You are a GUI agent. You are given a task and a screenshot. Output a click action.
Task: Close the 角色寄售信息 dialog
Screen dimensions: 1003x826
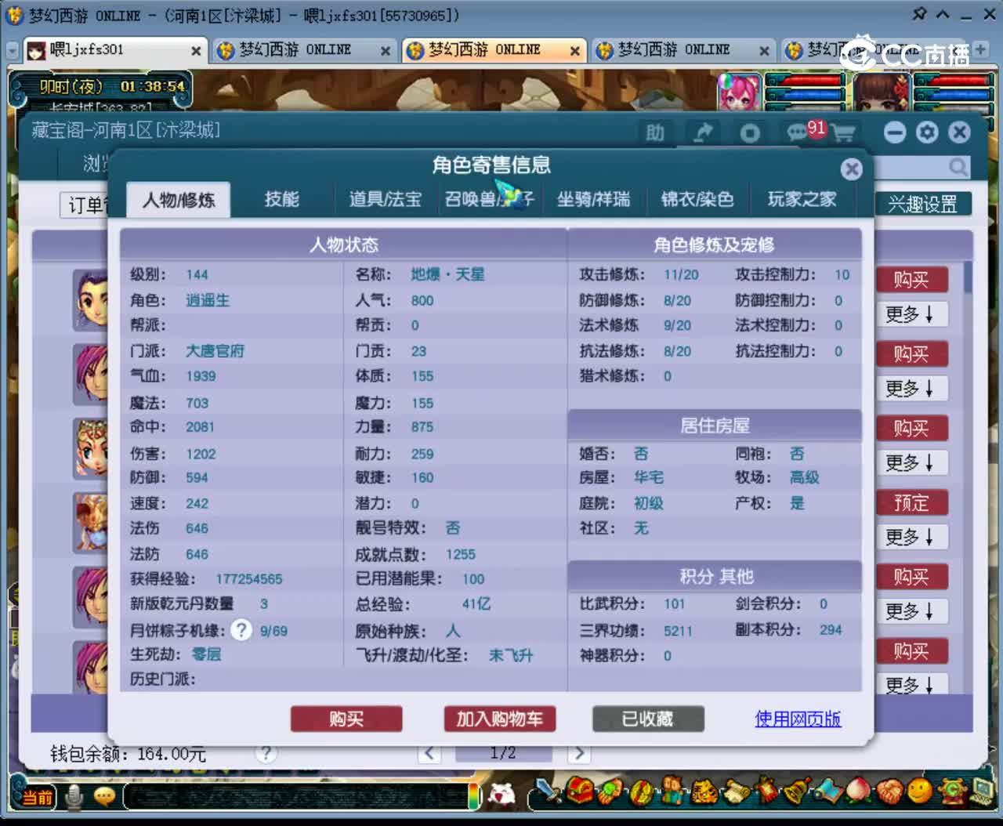[852, 168]
